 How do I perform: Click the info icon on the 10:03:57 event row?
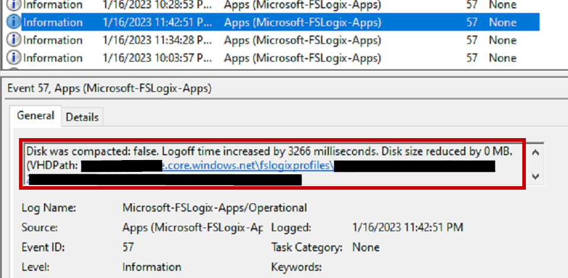click(14, 58)
